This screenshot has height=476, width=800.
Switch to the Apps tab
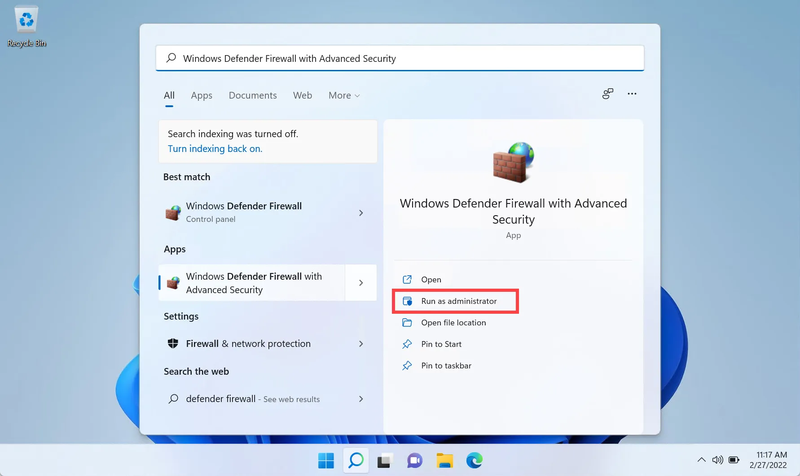(x=202, y=95)
